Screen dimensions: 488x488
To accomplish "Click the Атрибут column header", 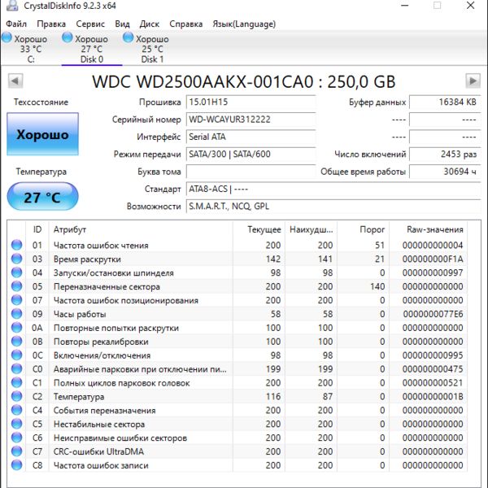I will 141,229.
